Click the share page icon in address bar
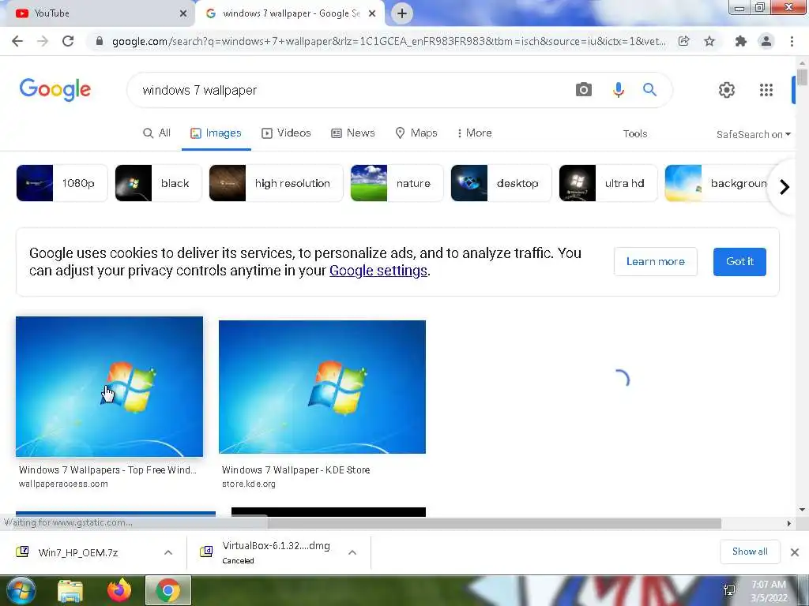809x606 pixels. pos(683,41)
